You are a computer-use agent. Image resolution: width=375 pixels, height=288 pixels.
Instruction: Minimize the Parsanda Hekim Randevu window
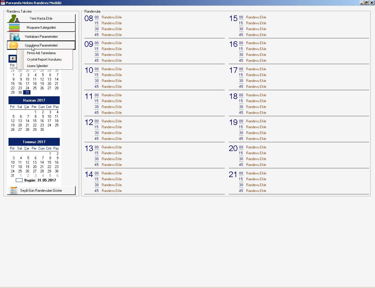tap(362, 3)
